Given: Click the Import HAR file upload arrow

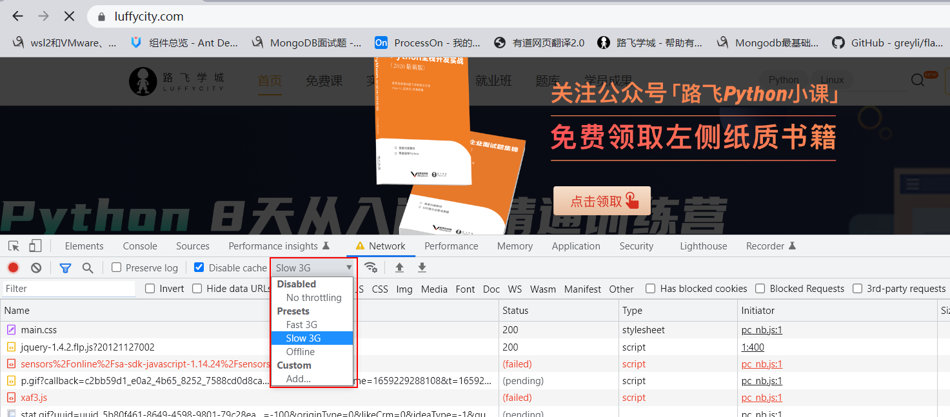Looking at the screenshot, I should pos(399,267).
